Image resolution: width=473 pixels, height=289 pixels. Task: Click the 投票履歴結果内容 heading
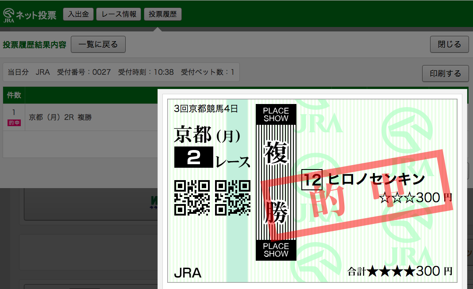click(x=35, y=45)
